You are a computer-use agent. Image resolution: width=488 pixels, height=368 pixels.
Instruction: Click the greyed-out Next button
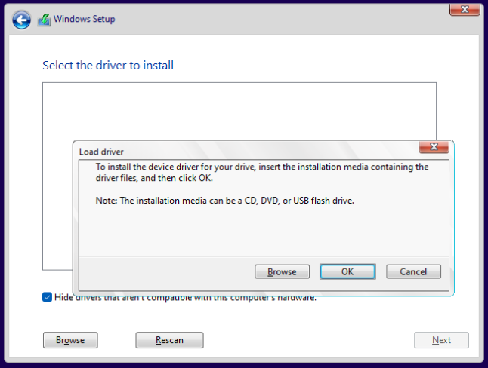pos(441,340)
